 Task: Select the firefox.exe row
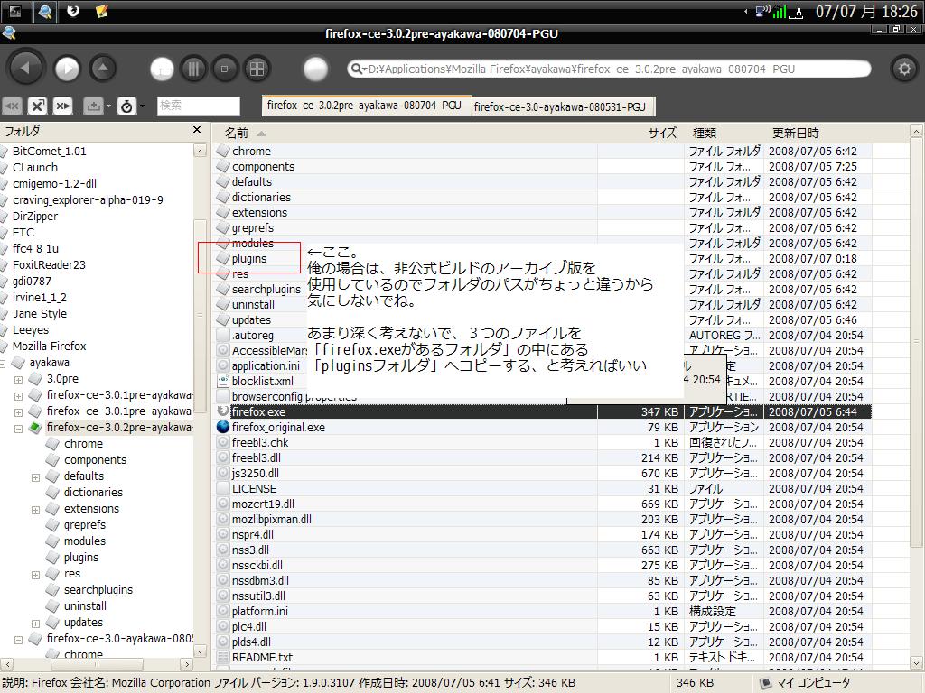pos(543,411)
